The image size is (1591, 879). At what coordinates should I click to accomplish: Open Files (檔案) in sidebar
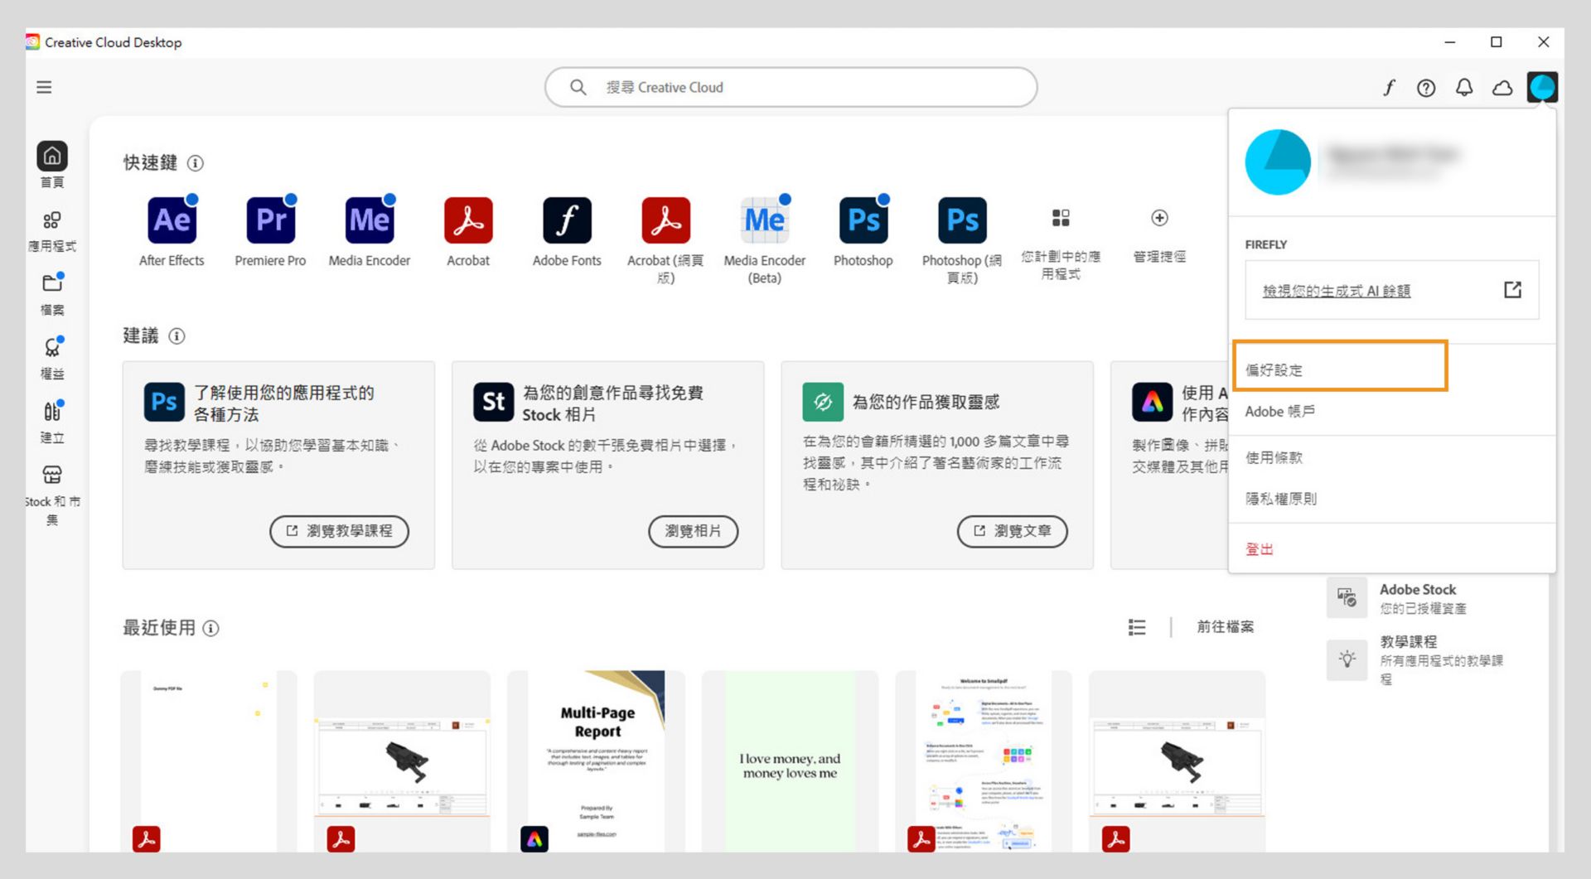click(52, 294)
